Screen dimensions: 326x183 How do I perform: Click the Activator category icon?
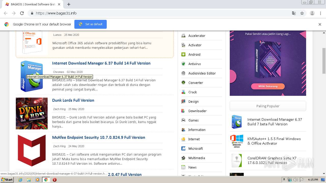(x=183, y=45)
